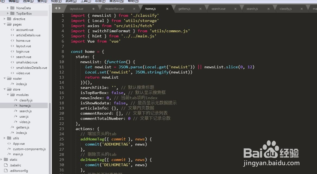Open layout.vue in the sidebar
Screen dimensions: 317x174
pyautogui.click(x=23, y=46)
